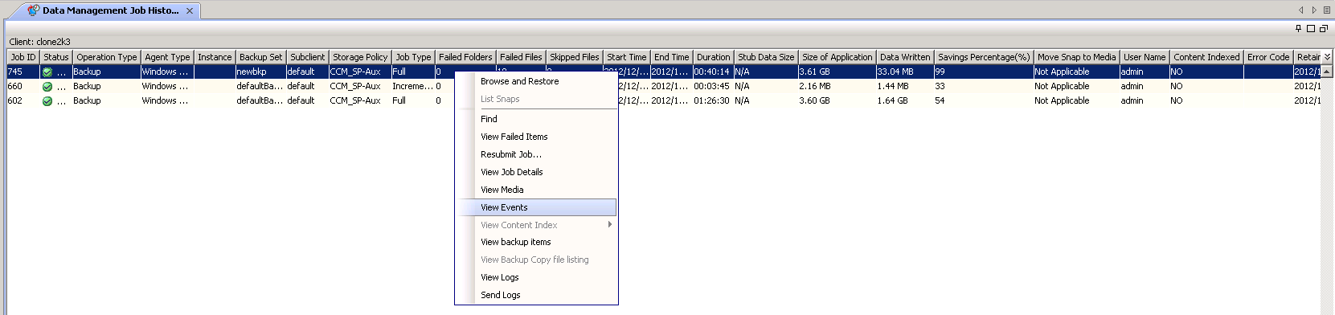Click Move Snap to Media header
Image resolution: width=1335 pixels, height=315 pixels.
(1077, 57)
